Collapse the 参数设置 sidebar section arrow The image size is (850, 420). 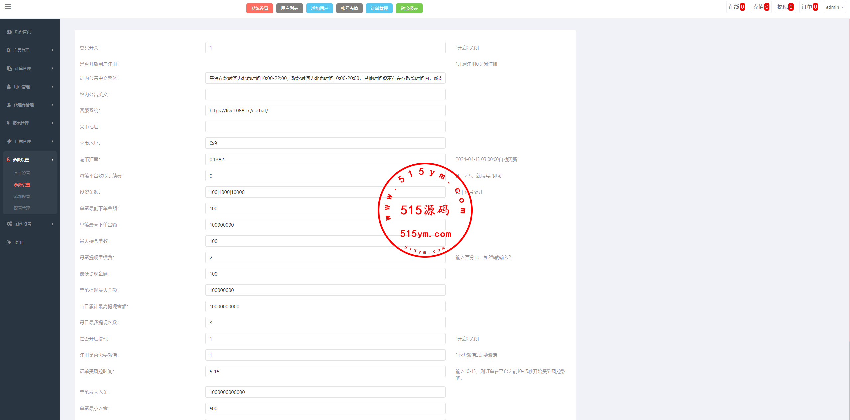52,160
